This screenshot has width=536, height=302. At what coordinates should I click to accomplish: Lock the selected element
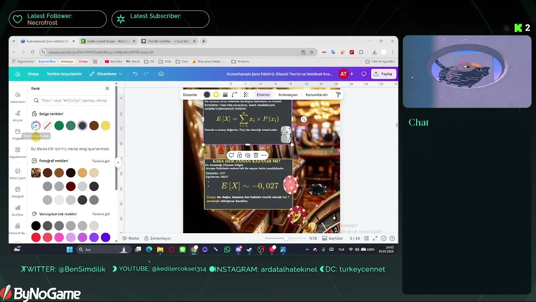coord(240,155)
